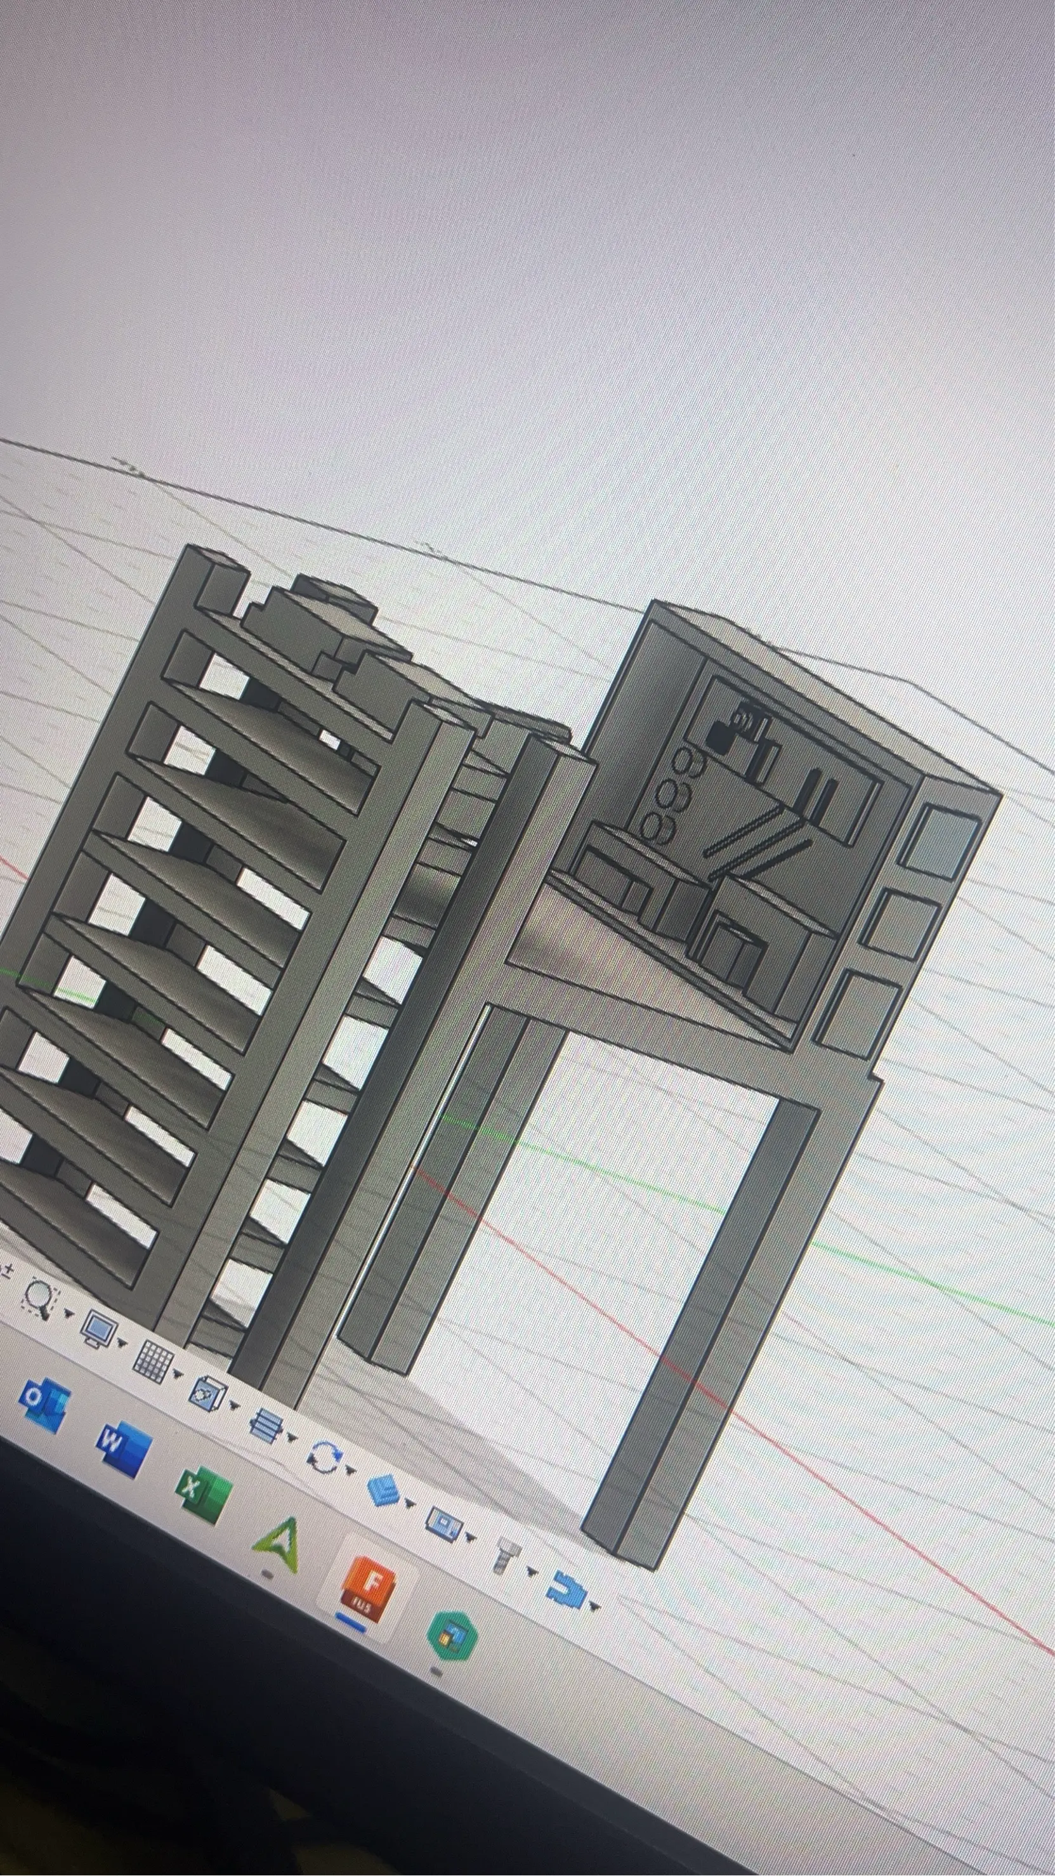This screenshot has width=1055, height=1876.
Task: Click top square panel on cabinet side
Action: tap(940, 843)
